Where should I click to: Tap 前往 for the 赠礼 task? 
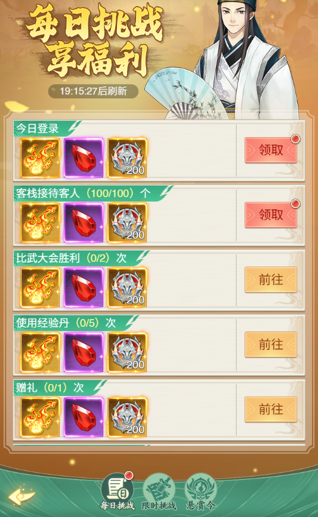270,410
